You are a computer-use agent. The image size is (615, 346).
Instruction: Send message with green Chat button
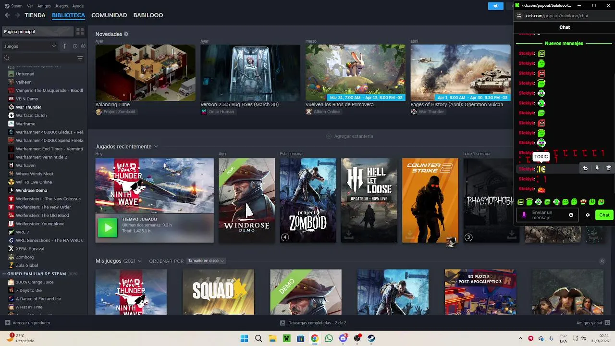(x=604, y=215)
